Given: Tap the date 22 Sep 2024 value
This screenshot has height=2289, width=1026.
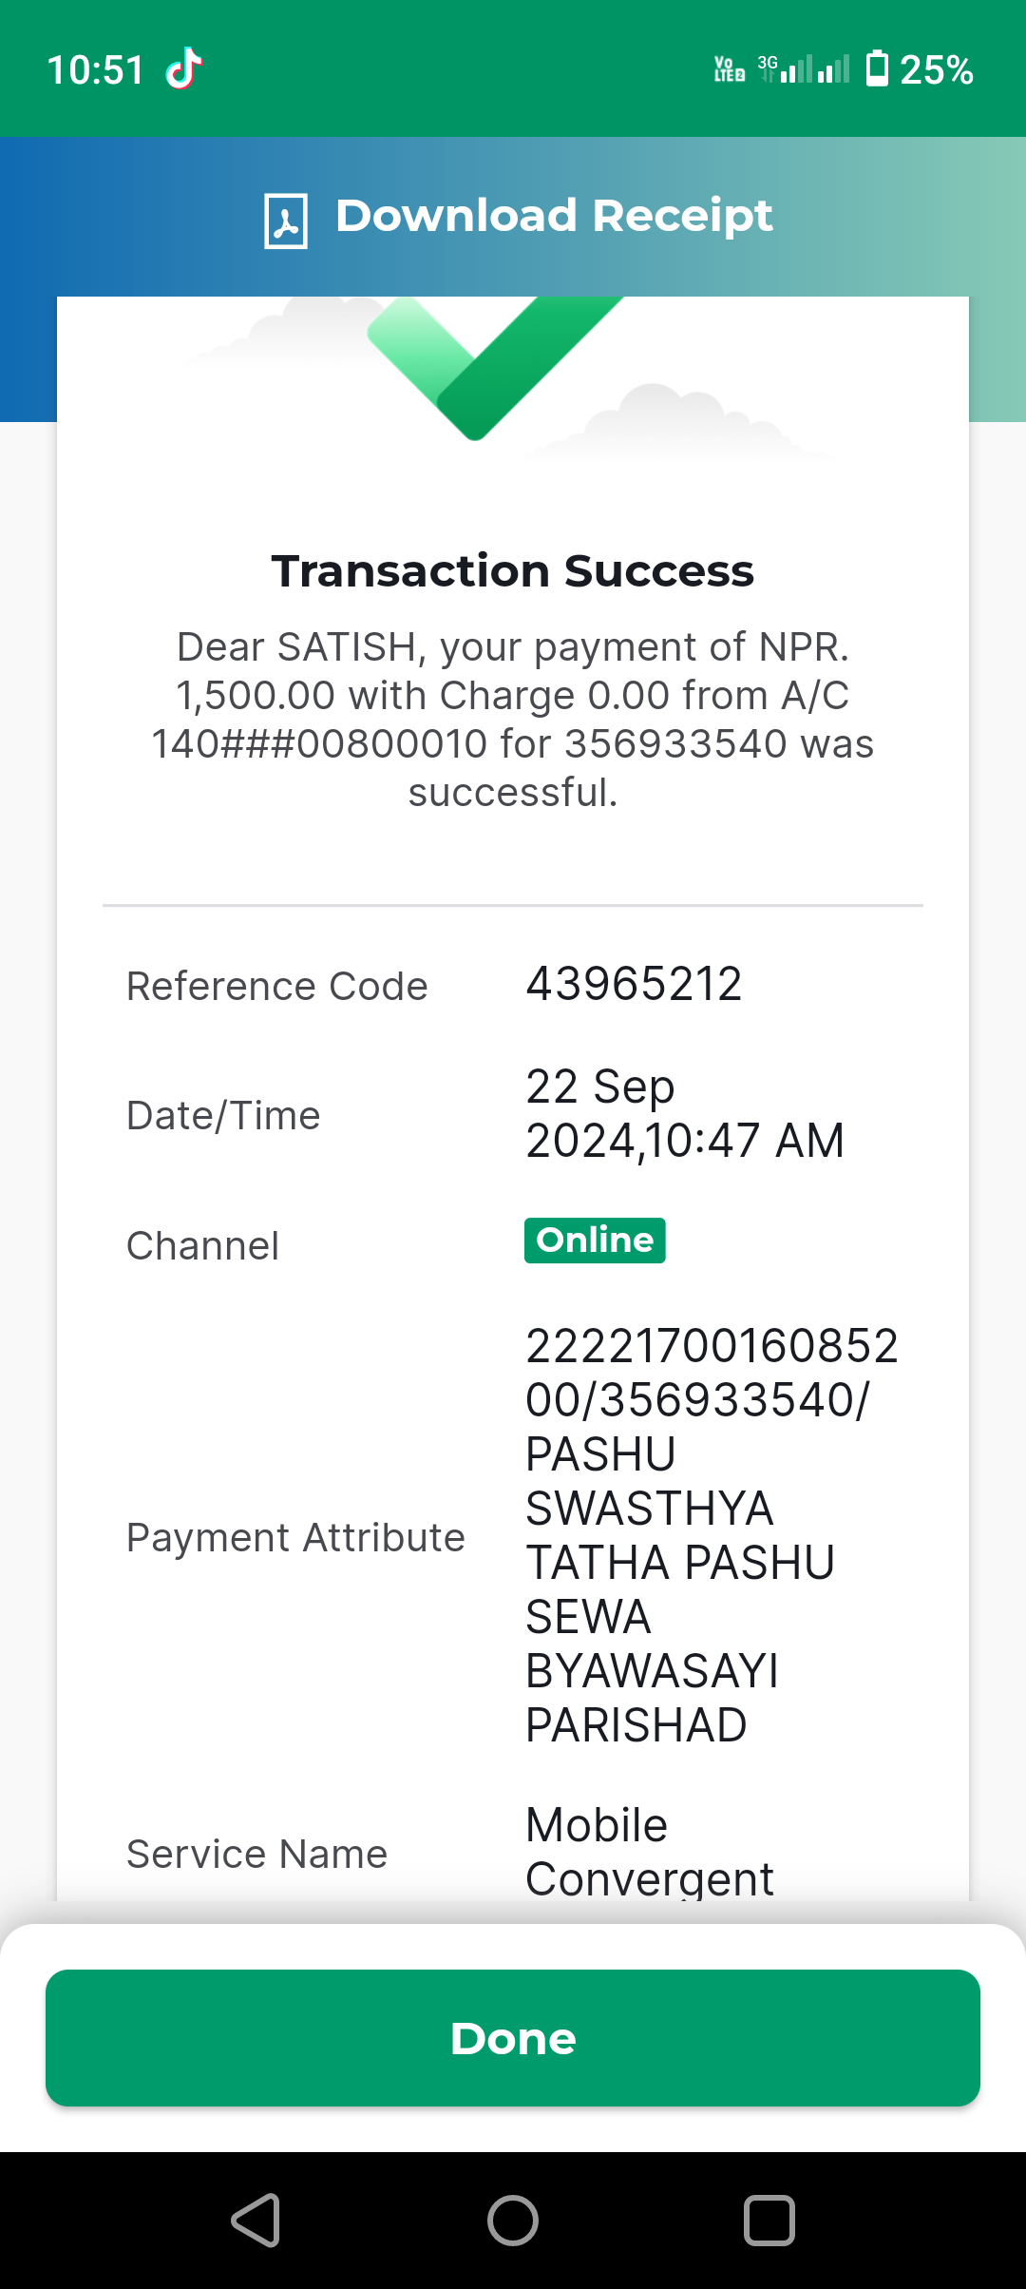Looking at the screenshot, I should pyautogui.click(x=685, y=1113).
